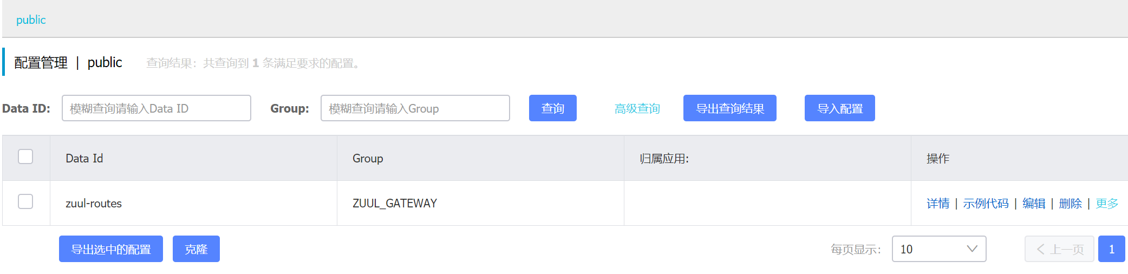This screenshot has height=274, width=1128.
Task: Click 导入配置 import button
Action: point(839,108)
